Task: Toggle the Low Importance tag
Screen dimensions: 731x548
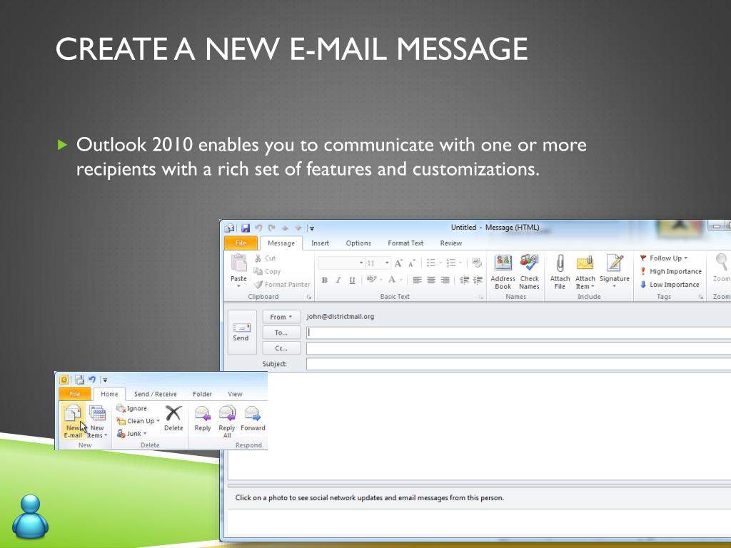Action: [x=670, y=284]
